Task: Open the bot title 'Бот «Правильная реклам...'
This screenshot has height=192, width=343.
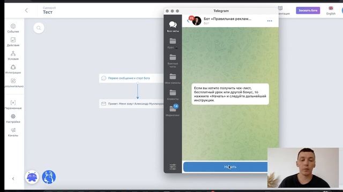Action: click(227, 19)
